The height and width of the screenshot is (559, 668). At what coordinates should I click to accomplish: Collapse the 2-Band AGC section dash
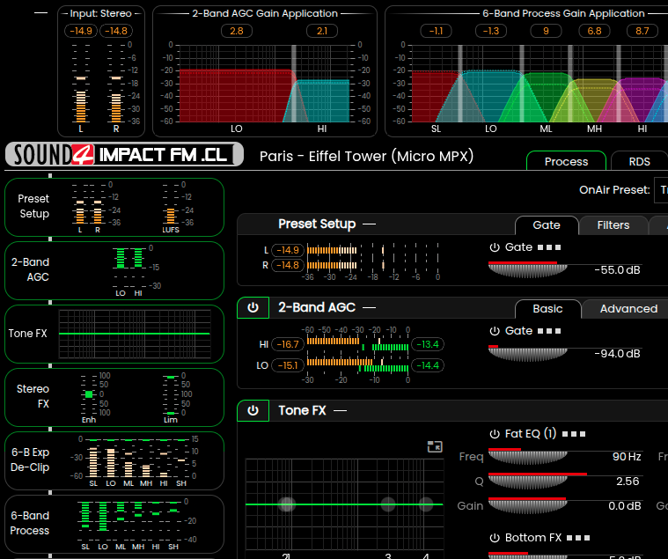369,307
